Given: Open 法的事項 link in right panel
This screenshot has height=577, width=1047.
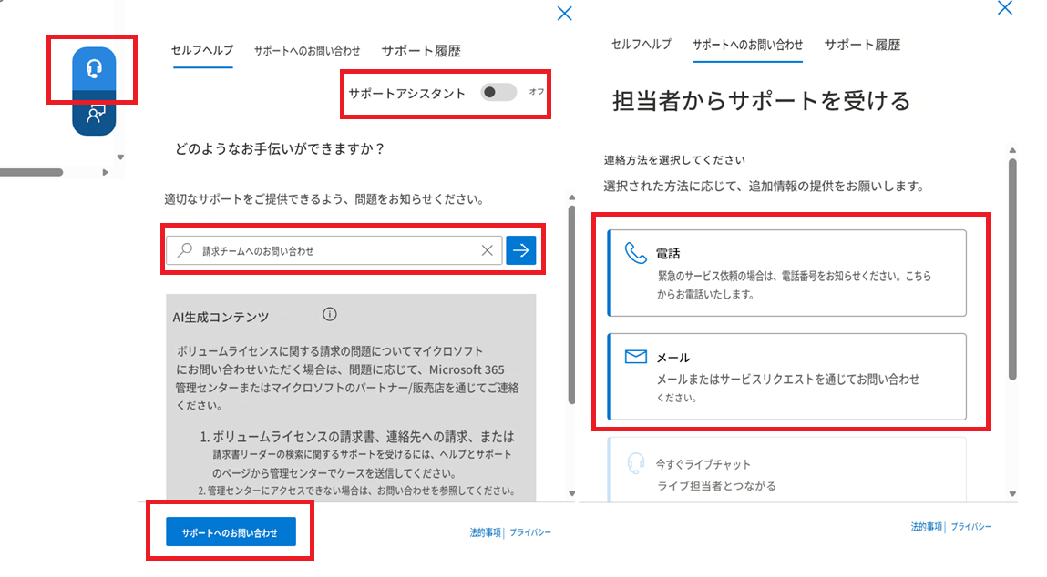Looking at the screenshot, I should pyautogui.click(x=927, y=527).
